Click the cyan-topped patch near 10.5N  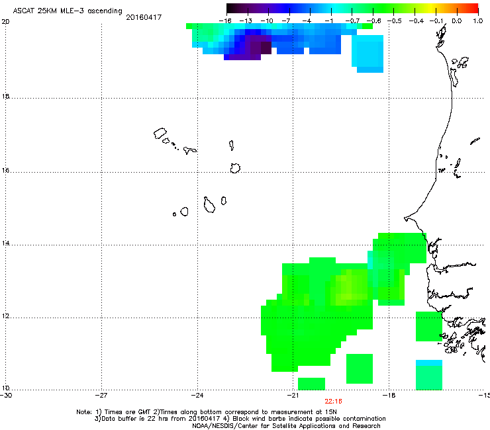tap(429, 374)
